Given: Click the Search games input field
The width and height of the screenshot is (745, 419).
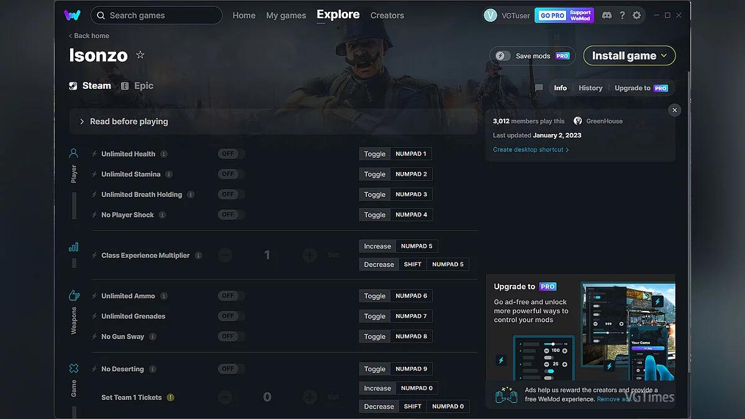Looking at the screenshot, I should point(156,16).
